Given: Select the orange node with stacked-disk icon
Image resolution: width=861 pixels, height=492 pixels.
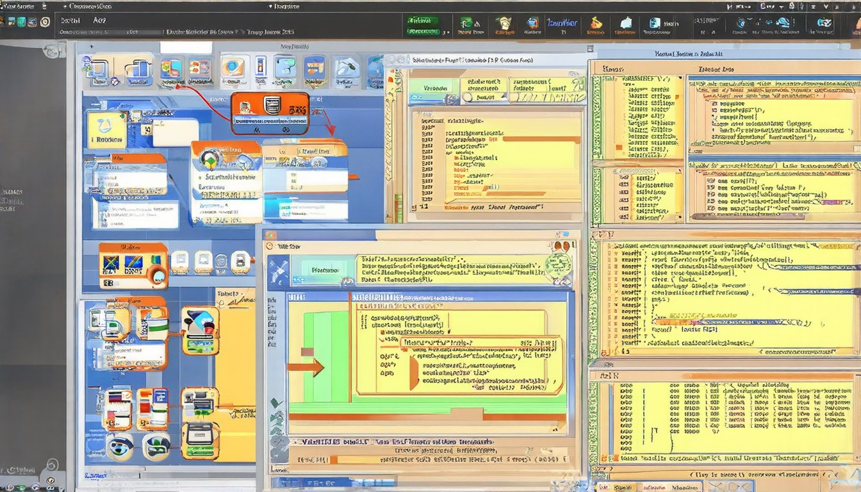Looking at the screenshot, I should tap(270, 113).
